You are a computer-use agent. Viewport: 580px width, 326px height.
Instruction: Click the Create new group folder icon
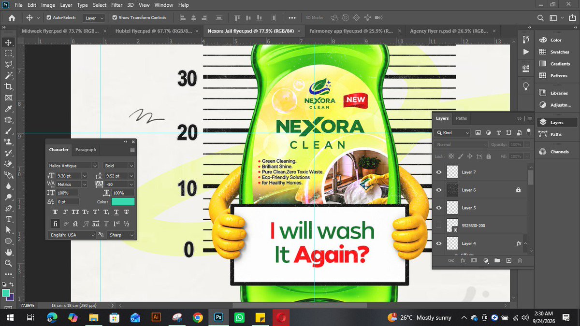(497, 260)
